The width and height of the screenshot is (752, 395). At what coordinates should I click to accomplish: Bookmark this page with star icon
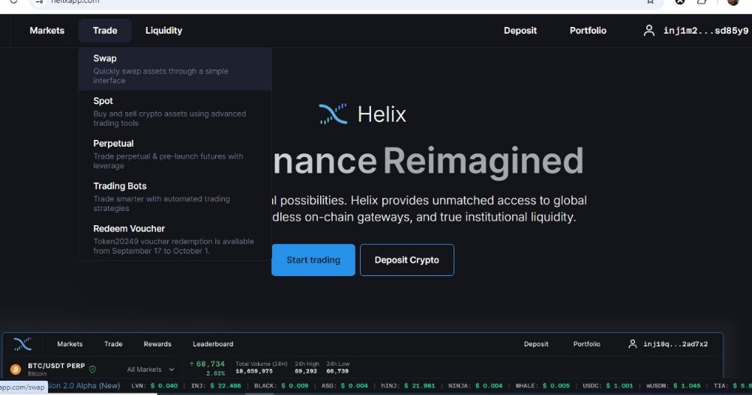pyautogui.click(x=650, y=2)
